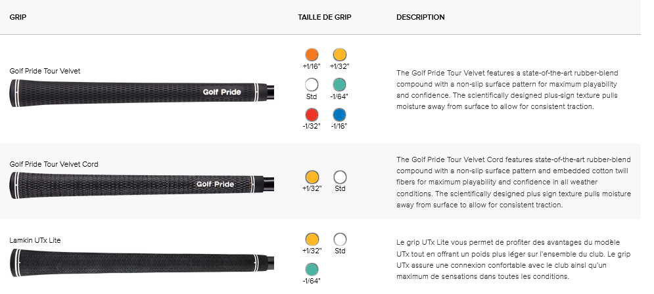Click the GRIP column header
The width and height of the screenshot is (654, 294).
[x=18, y=18]
